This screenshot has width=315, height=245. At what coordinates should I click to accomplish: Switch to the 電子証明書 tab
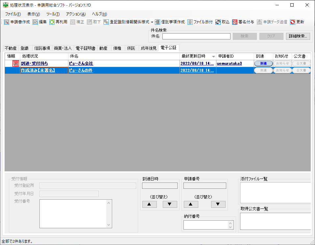click(85, 48)
